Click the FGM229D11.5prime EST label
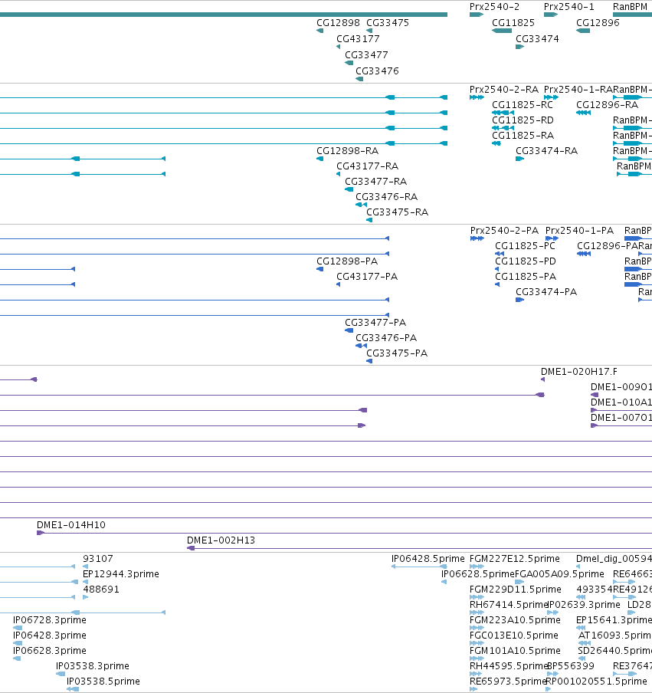 (x=516, y=590)
